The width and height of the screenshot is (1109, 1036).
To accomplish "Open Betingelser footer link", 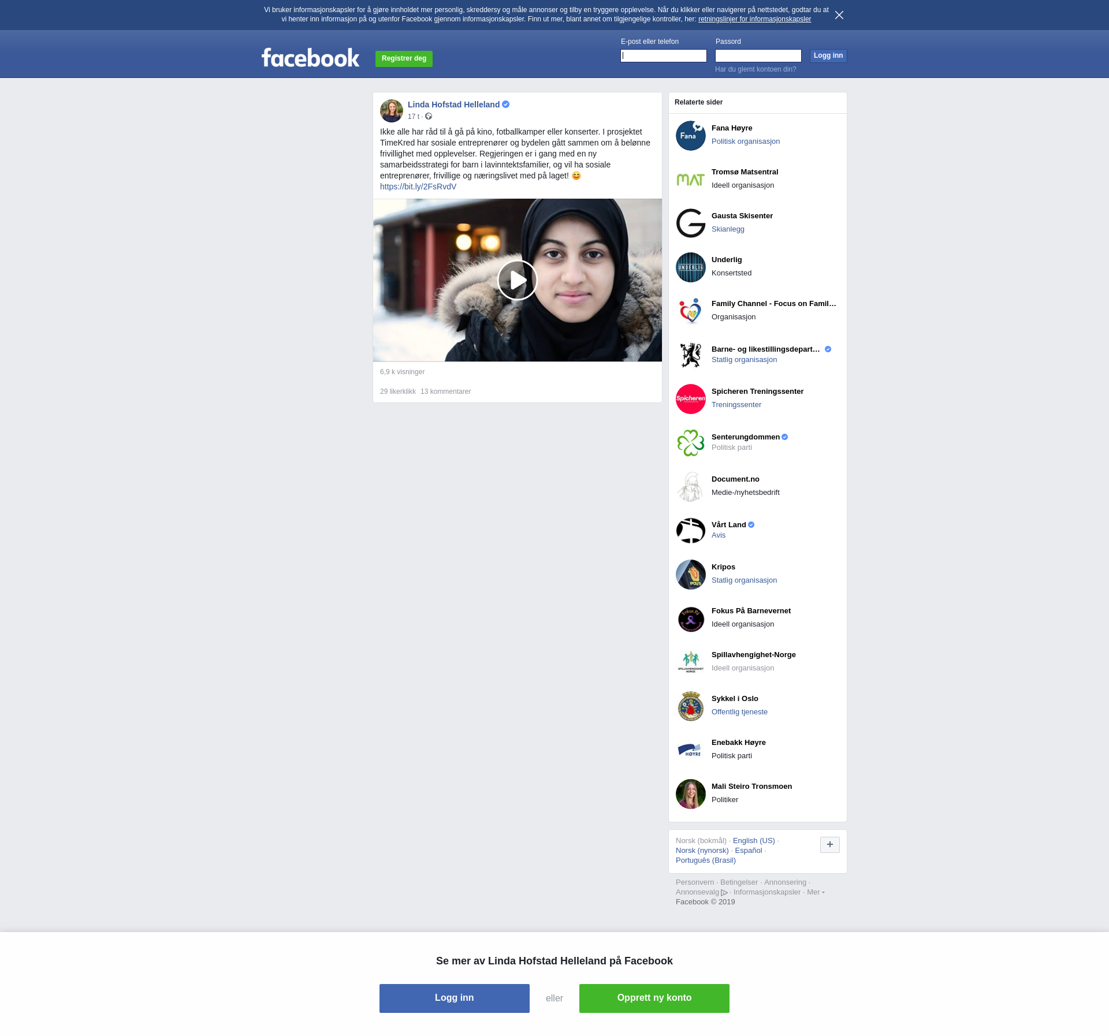I will 739,882.
